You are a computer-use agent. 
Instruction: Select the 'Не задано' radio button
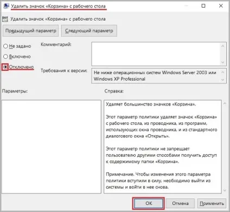(5, 46)
